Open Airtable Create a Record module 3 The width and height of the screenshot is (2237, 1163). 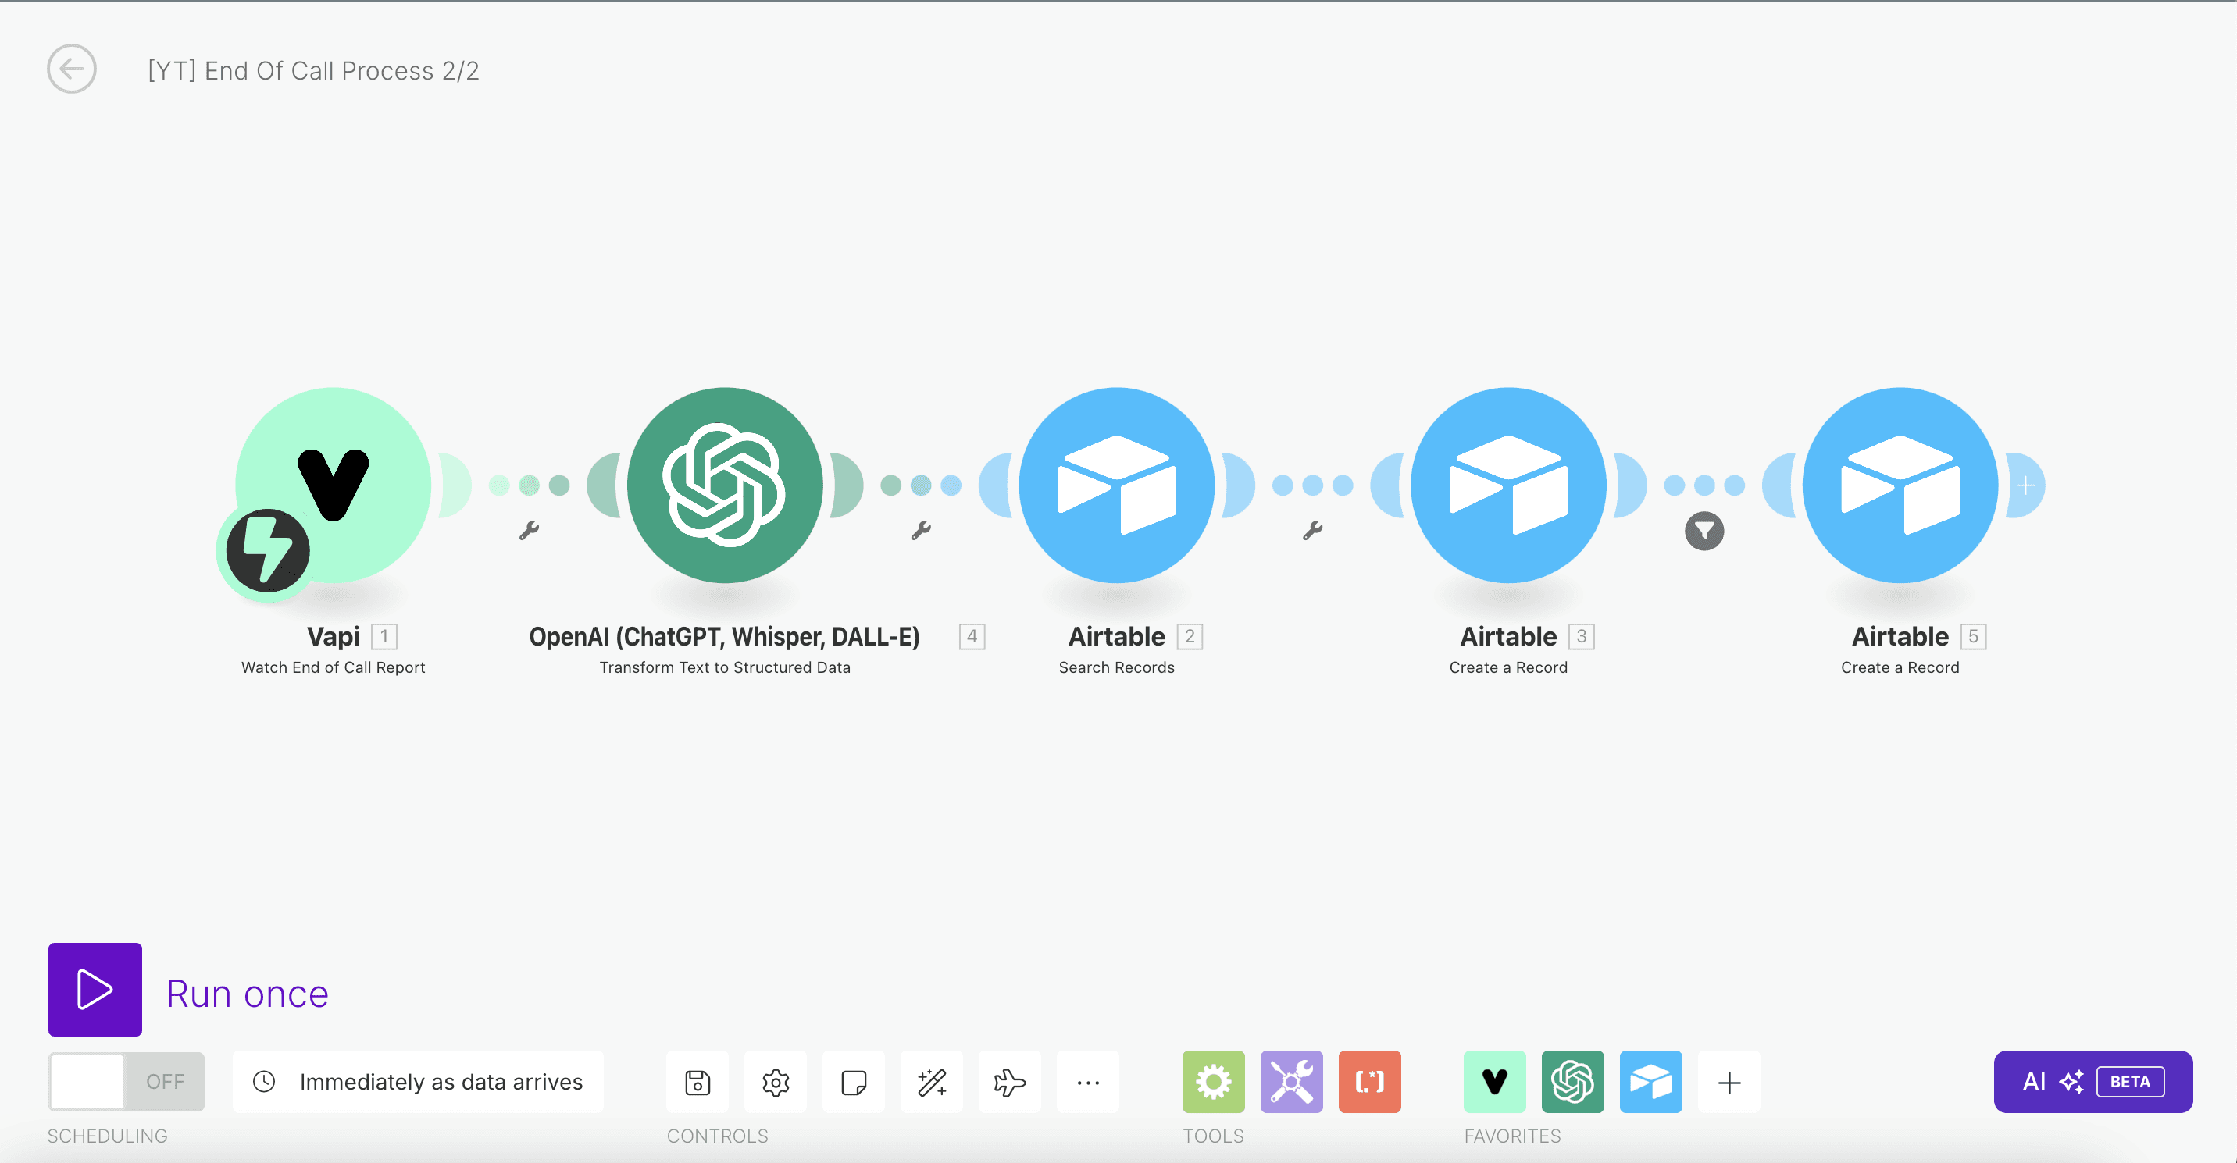tap(1508, 484)
